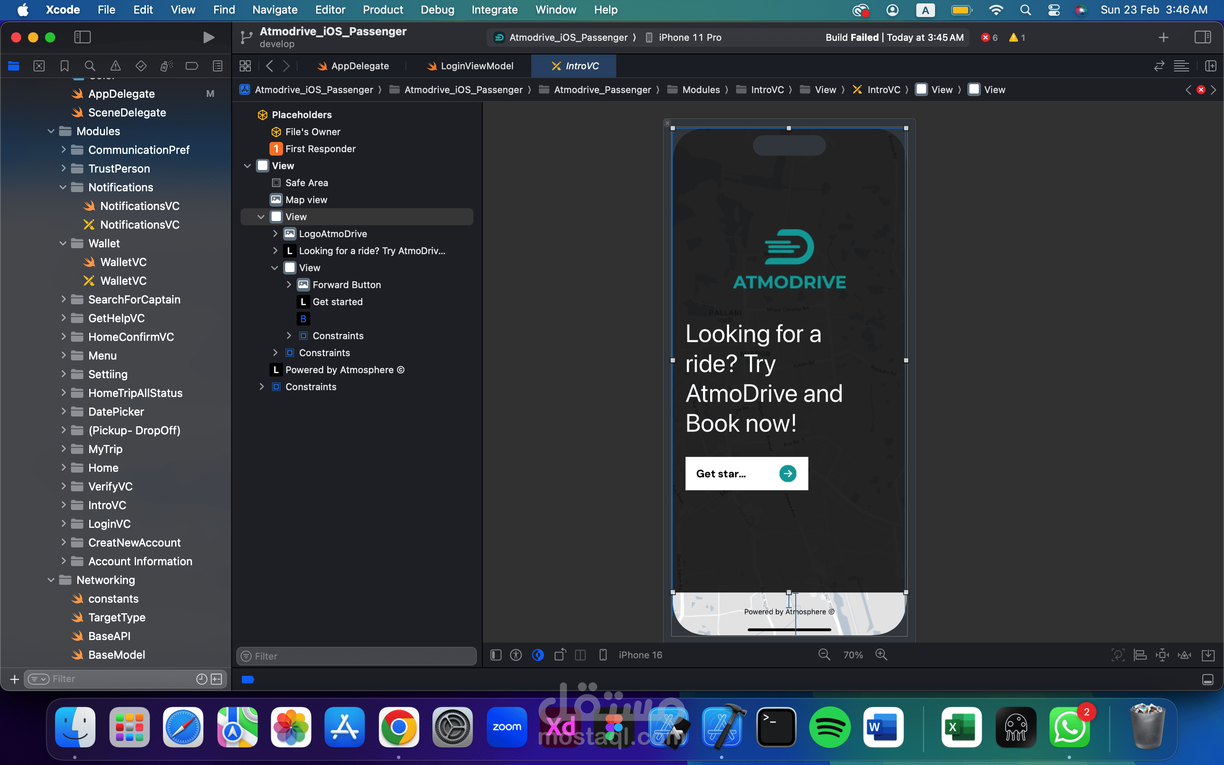Open the adjust editor options icon

click(x=1181, y=66)
